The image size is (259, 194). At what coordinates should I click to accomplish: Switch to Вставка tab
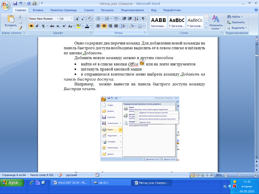click(38, 10)
